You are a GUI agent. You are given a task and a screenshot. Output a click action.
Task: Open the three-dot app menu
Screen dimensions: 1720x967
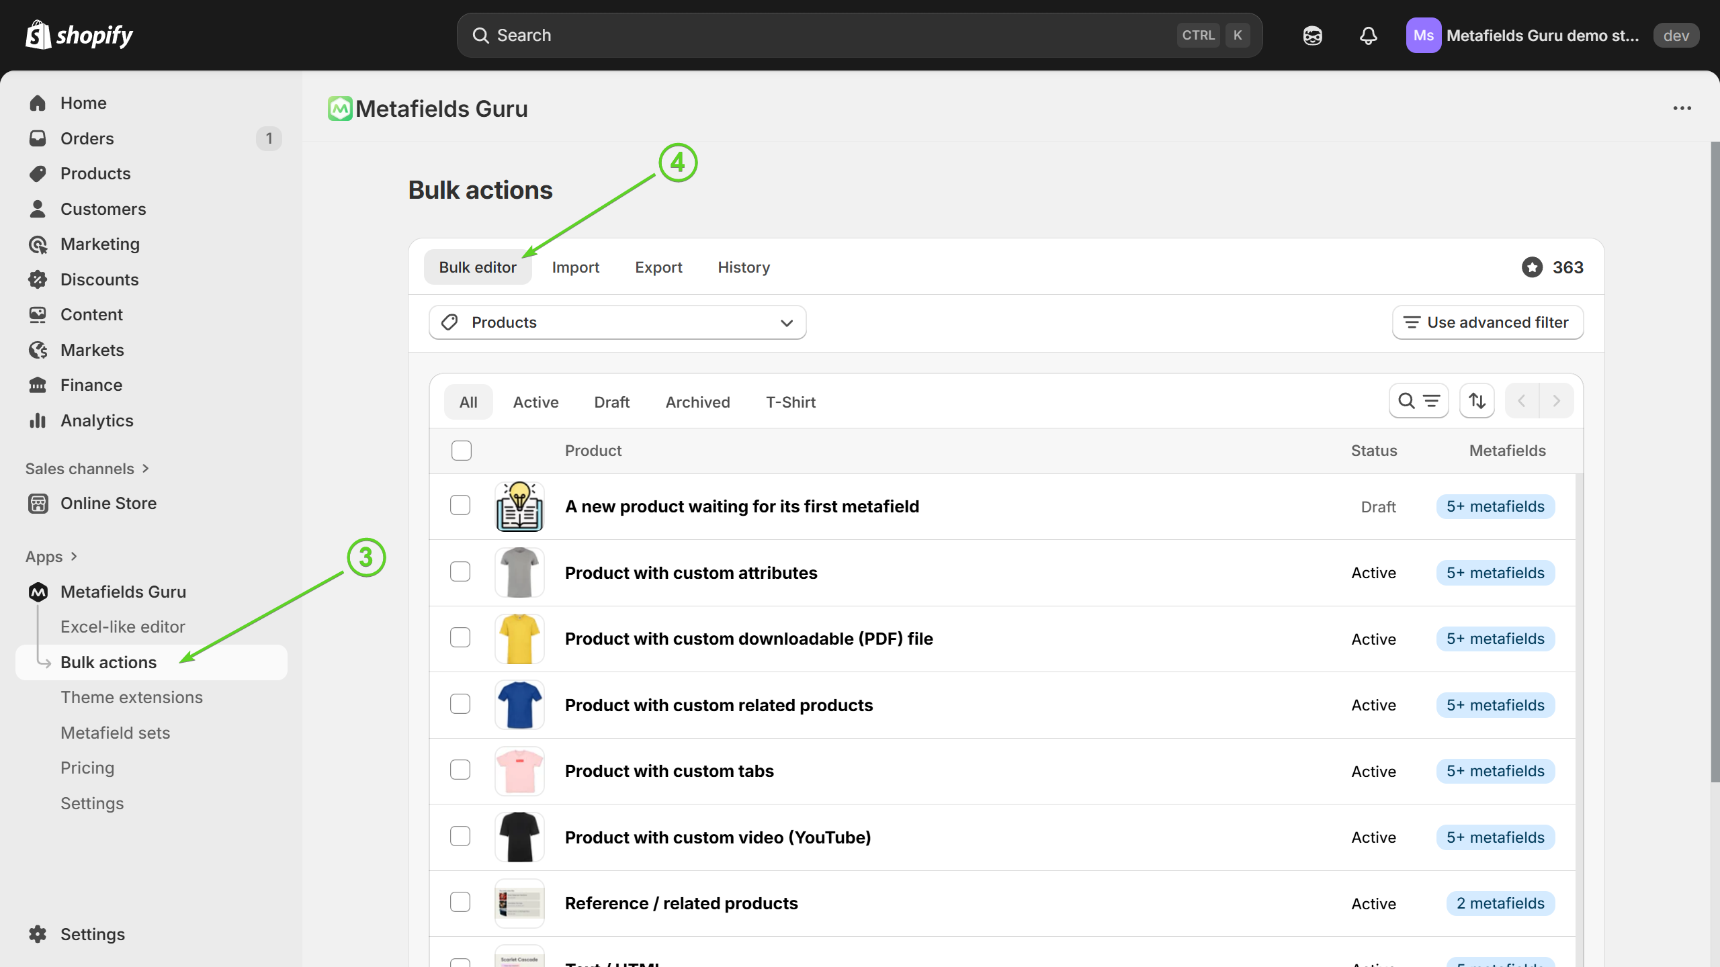1682,108
